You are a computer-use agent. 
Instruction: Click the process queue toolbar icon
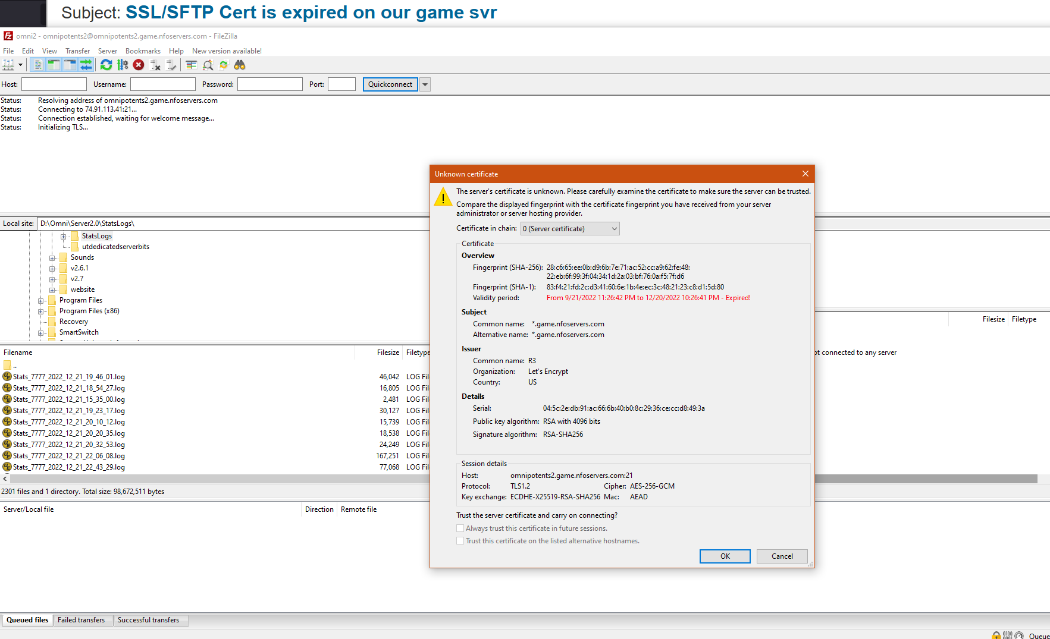pyautogui.click(x=123, y=65)
